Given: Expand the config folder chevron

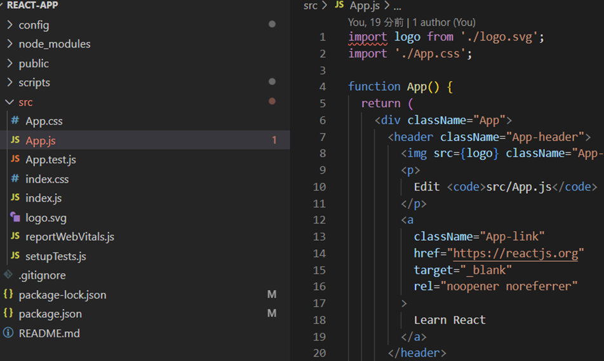Looking at the screenshot, I should pyautogui.click(x=10, y=25).
